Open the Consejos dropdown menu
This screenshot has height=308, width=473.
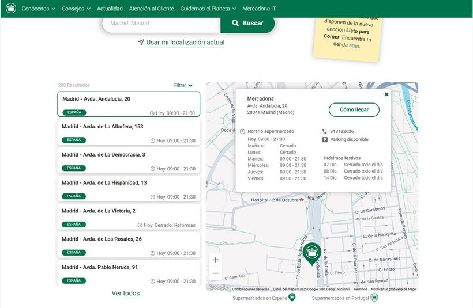click(x=76, y=9)
